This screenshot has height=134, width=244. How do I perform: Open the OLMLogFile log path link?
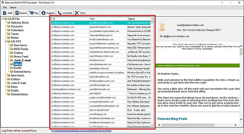click(x=81, y=131)
